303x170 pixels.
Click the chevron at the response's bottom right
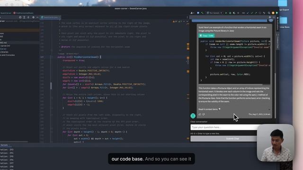coord(269,109)
